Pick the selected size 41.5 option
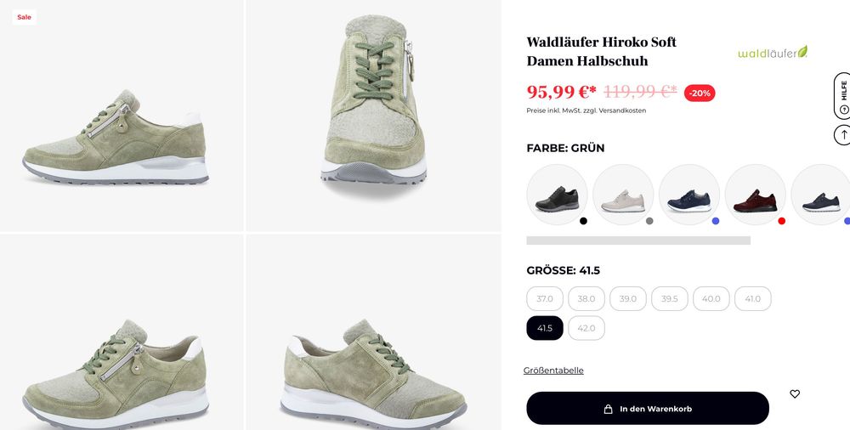This screenshot has width=850, height=430. click(x=545, y=328)
